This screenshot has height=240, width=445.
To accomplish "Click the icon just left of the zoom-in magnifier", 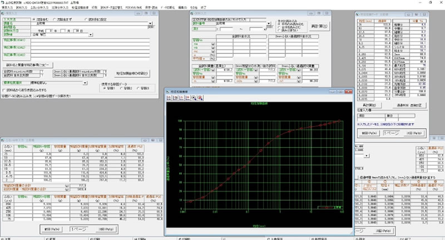I will pyautogui.click(x=189, y=98).
